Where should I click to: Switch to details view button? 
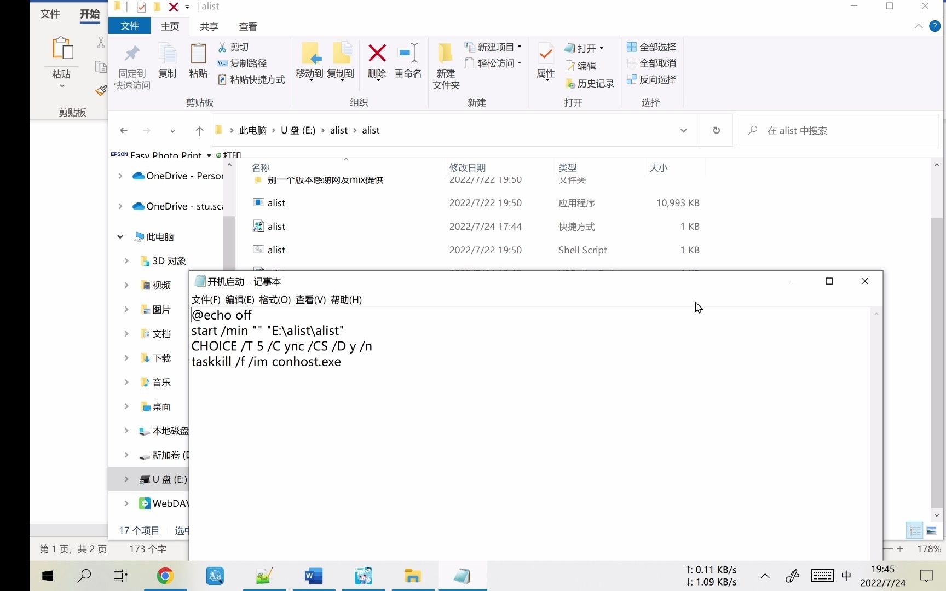(x=915, y=530)
